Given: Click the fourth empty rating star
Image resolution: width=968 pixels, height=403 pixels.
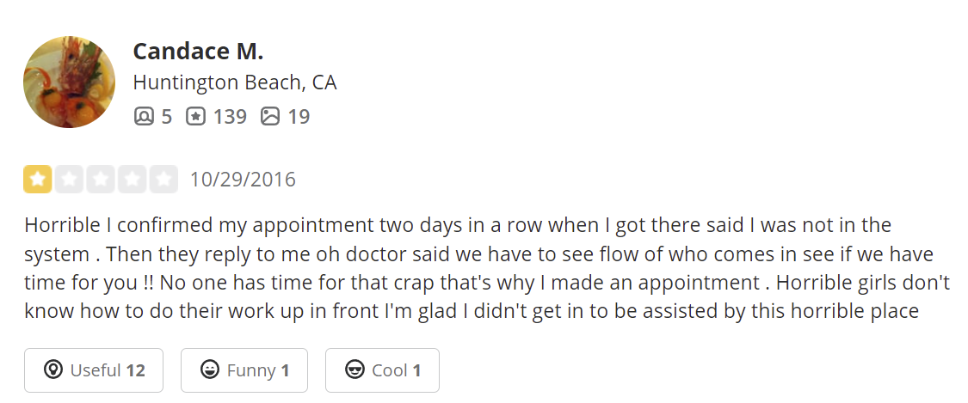Looking at the screenshot, I should click(x=133, y=180).
